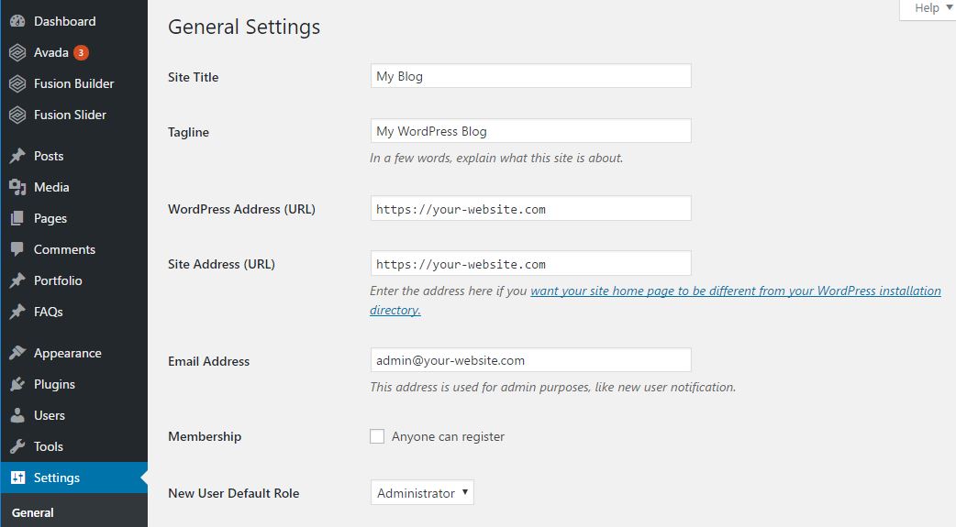Viewport: 956px width, 527px height.
Task: Click the Avada logo icon
Action: [x=17, y=52]
